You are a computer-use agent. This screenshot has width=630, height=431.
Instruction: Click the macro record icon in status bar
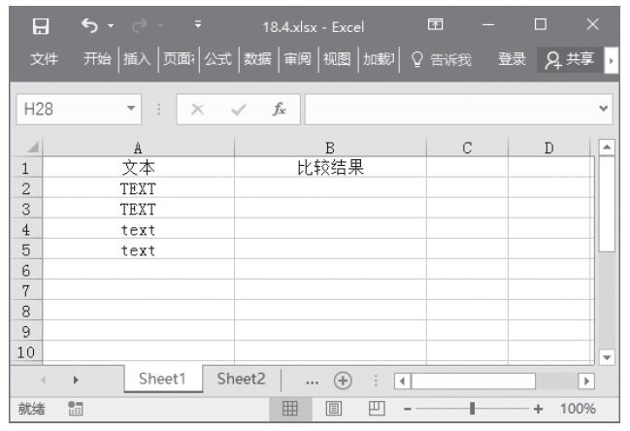(x=74, y=409)
